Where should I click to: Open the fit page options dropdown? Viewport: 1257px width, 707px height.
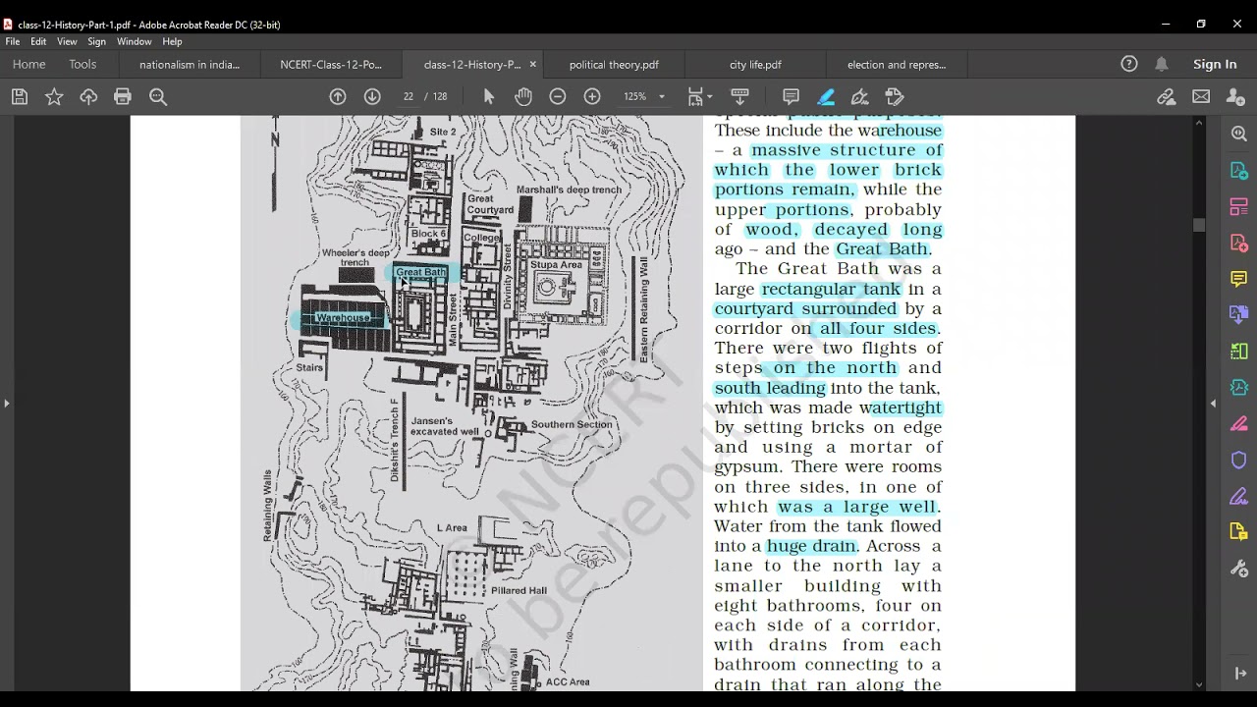(x=698, y=96)
